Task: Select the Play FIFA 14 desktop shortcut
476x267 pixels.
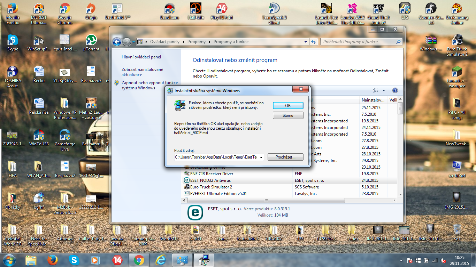Action: click(222, 11)
